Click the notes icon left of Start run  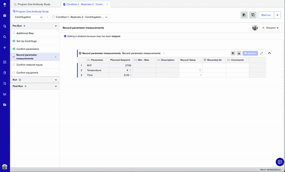click(x=244, y=15)
